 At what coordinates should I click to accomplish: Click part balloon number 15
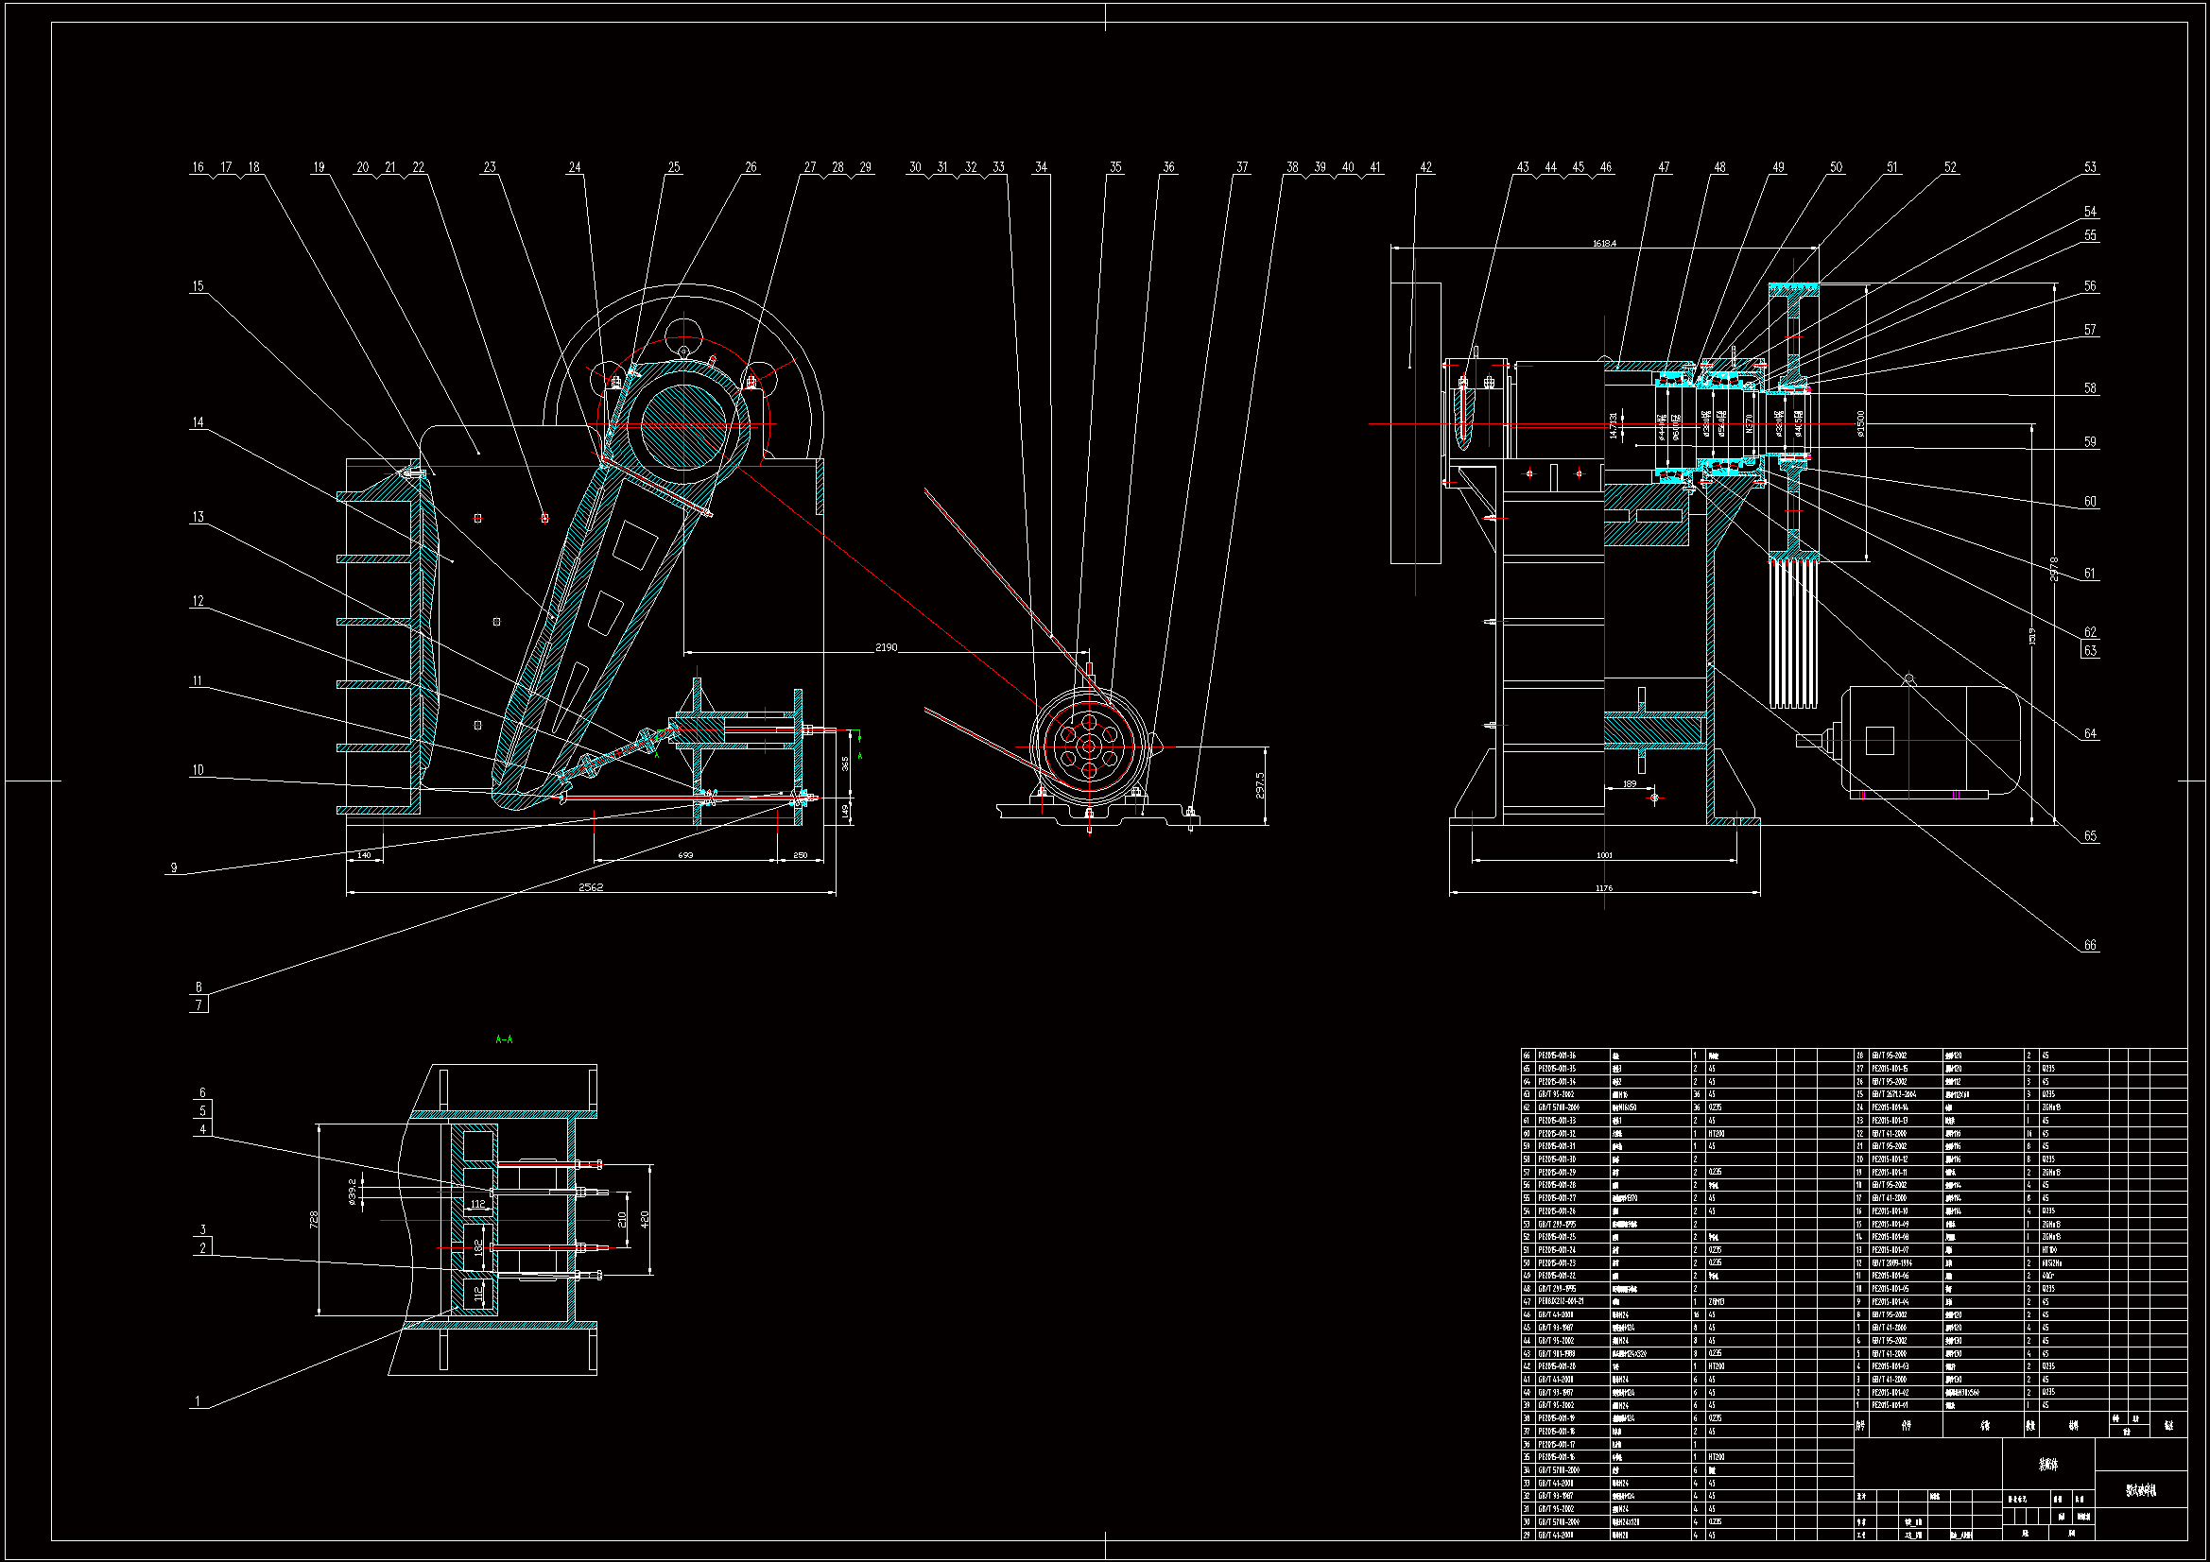point(198,285)
